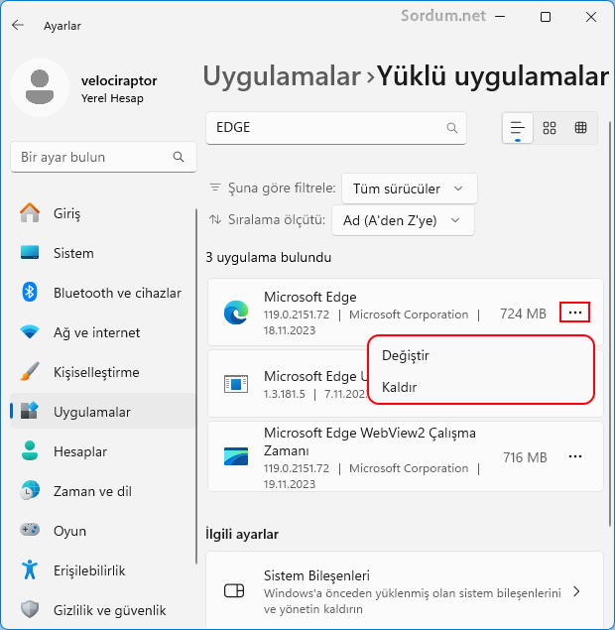Image resolution: width=615 pixels, height=630 pixels.
Task: Click the Erişilebilirlik person icon
Action: 30,569
